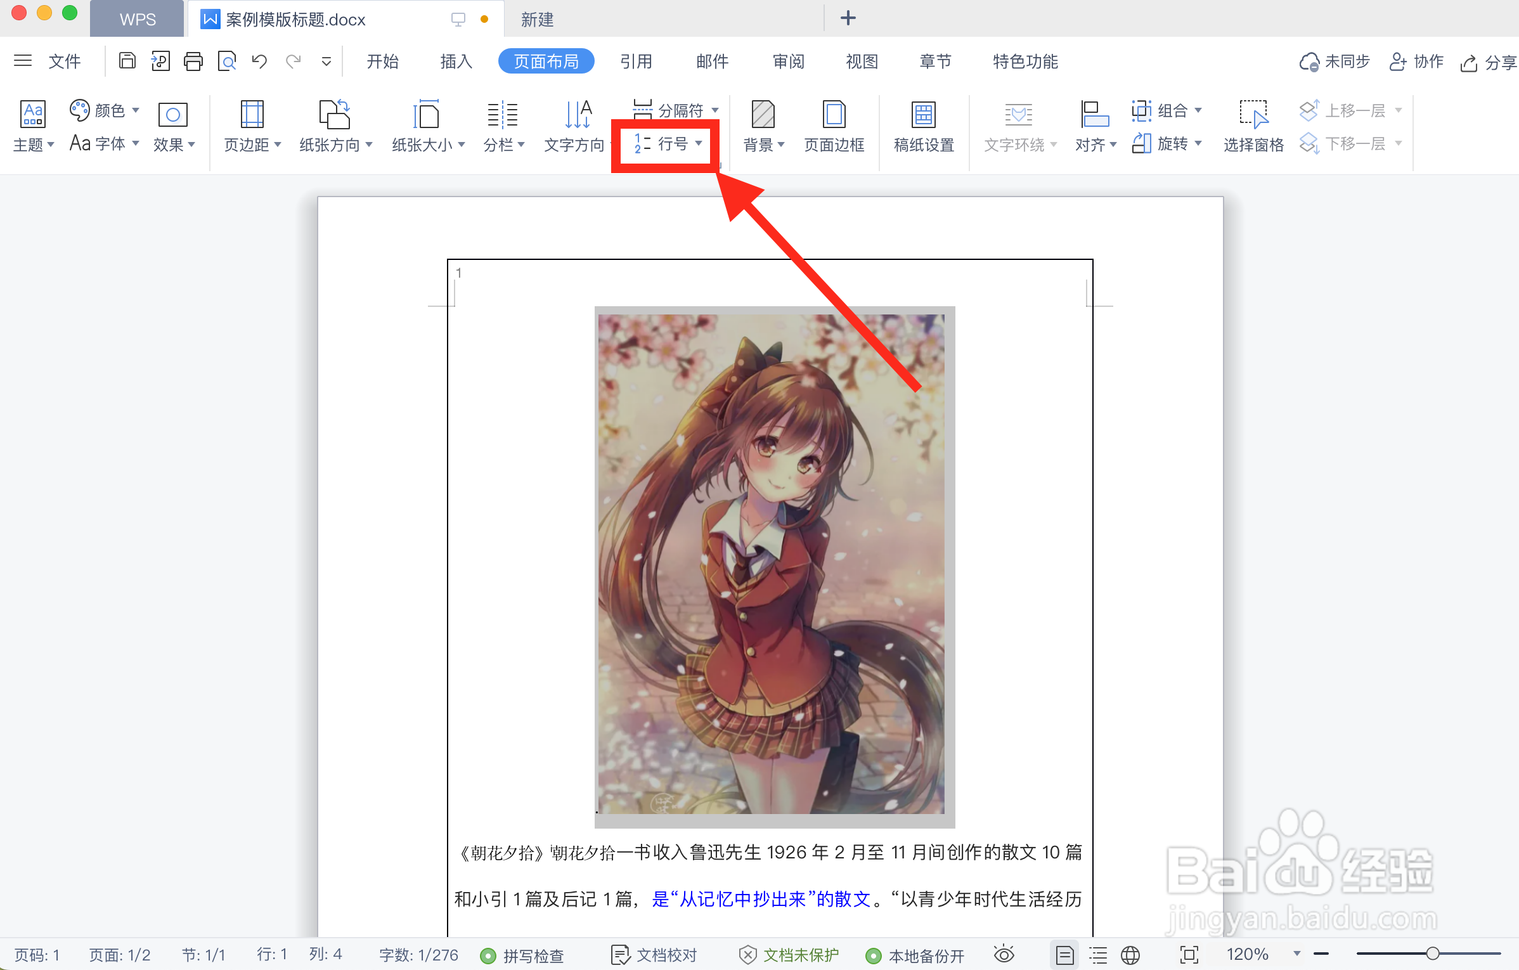Open the 页面边框 page border tool
Viewport: 1519px width, 970px height.
833,126
